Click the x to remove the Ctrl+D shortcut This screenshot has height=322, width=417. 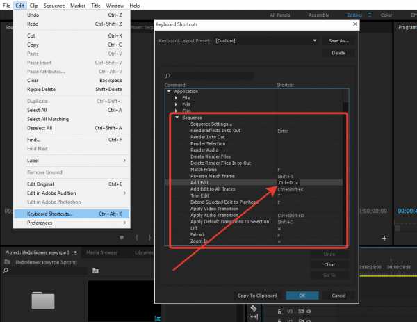[297, 183]
